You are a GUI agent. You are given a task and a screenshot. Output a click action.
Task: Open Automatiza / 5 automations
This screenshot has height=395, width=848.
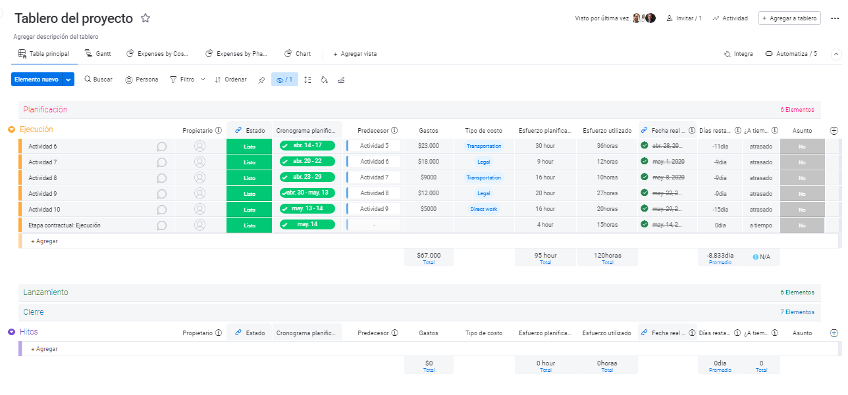[x=791, y=54]
